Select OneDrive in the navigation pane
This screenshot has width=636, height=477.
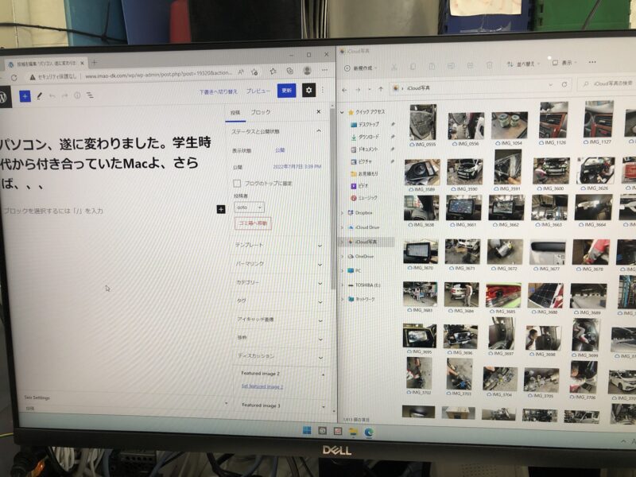point(364,256)
